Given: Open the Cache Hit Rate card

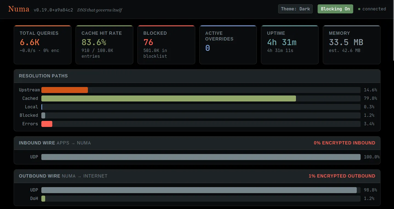Looking at the screenshot, I should pyautogui.click(x=104, y=45).
